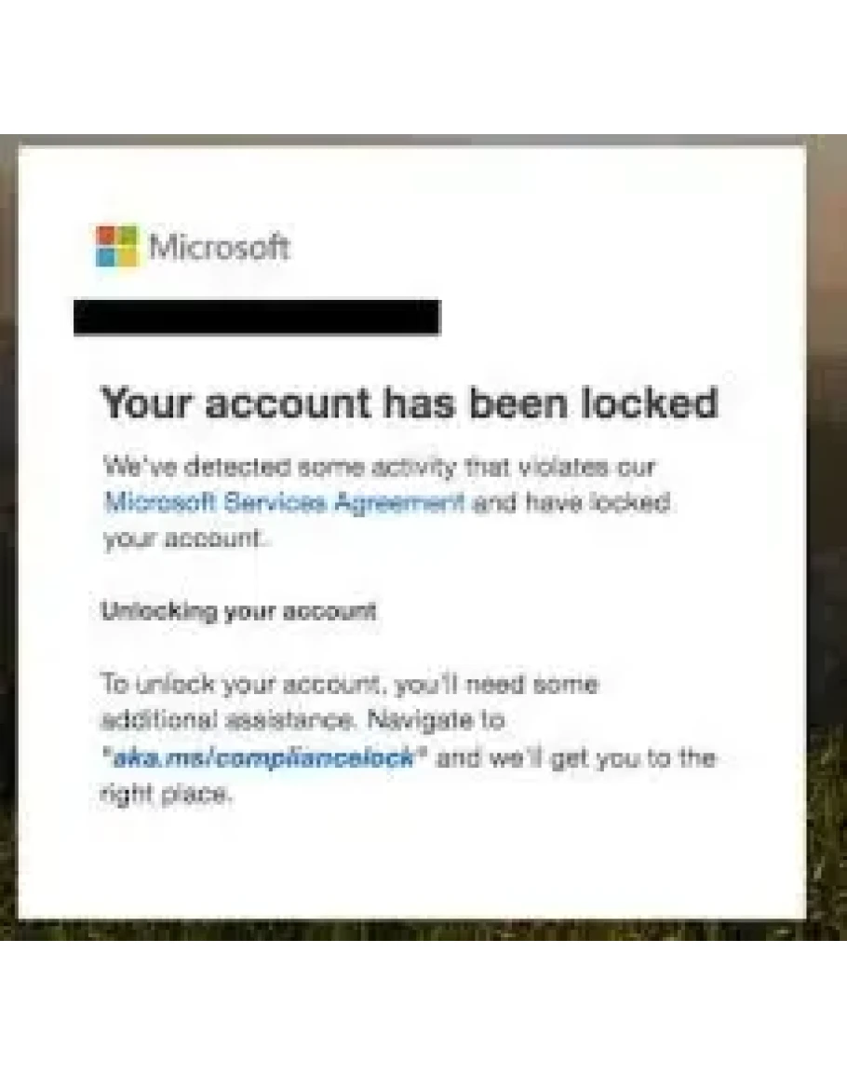Click the "Your account has been locked" heading
This screenshot has height=1076, width=847.
pyautogui.click(x=410, y=403)
